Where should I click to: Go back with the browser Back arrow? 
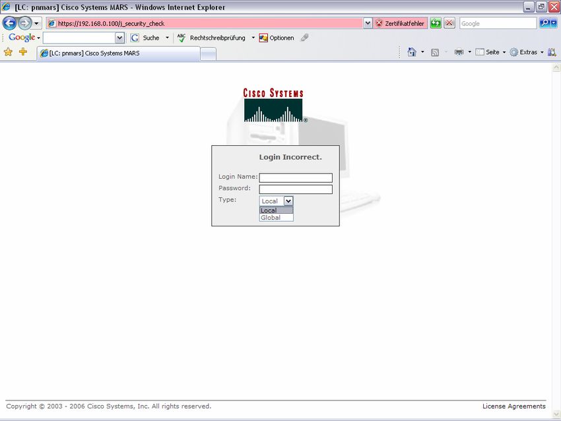tap(9, 24)
